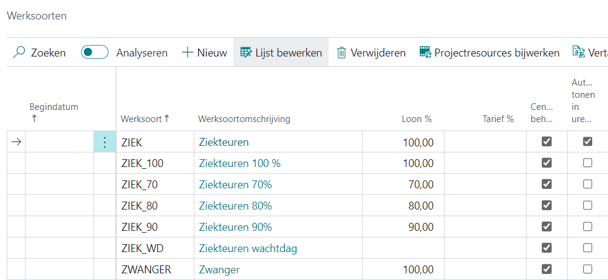Click the Projectresources bijwerken icon
Screen dimensions: 608x280
(425, 53)
